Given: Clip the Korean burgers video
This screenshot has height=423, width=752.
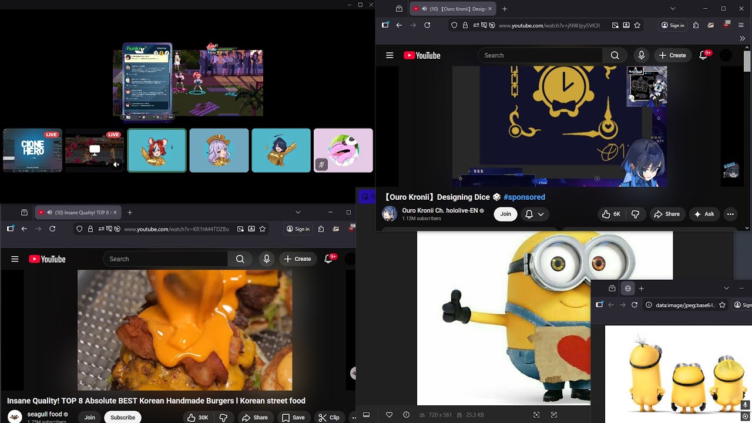Looking at the screenshot, I should [329, 418].
